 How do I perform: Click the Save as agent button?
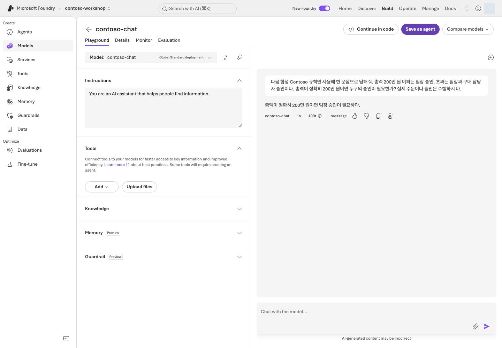(x=420, y=29)
